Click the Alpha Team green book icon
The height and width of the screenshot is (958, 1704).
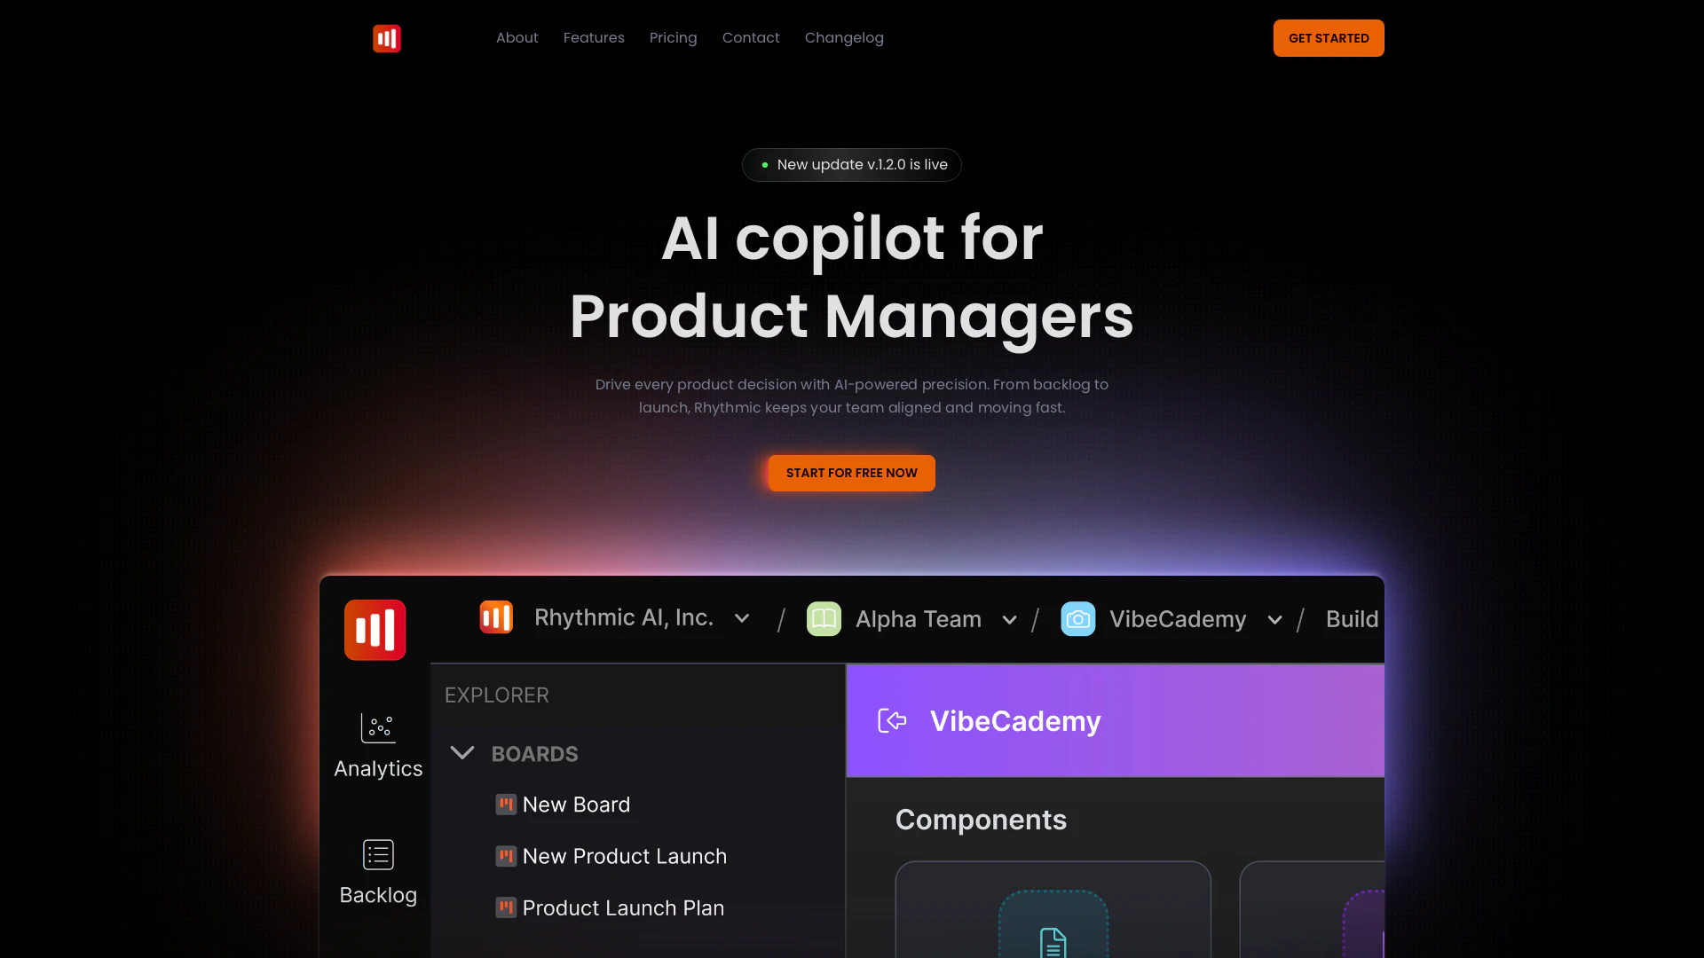pyautogui.click(x=824, y=619)
